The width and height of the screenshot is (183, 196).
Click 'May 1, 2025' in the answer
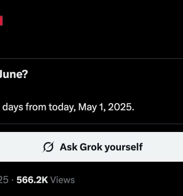(106, 107)
